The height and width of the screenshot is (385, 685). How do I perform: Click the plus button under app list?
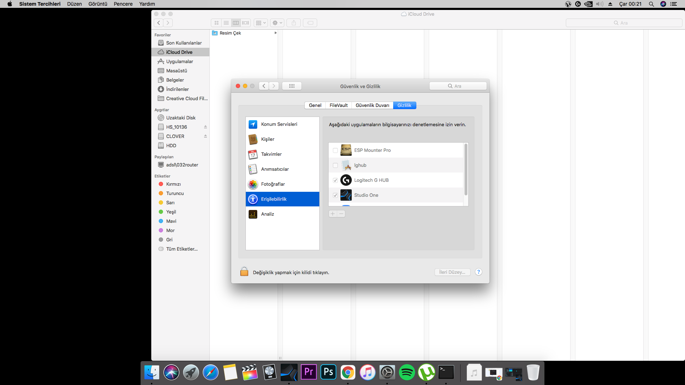333,214
